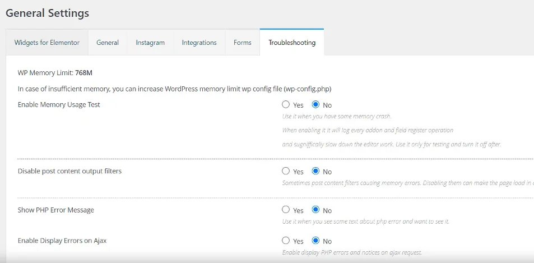Click the Troubleshooting tab
Viewport: 534px width, 263px height.
[x=291, y=43]
